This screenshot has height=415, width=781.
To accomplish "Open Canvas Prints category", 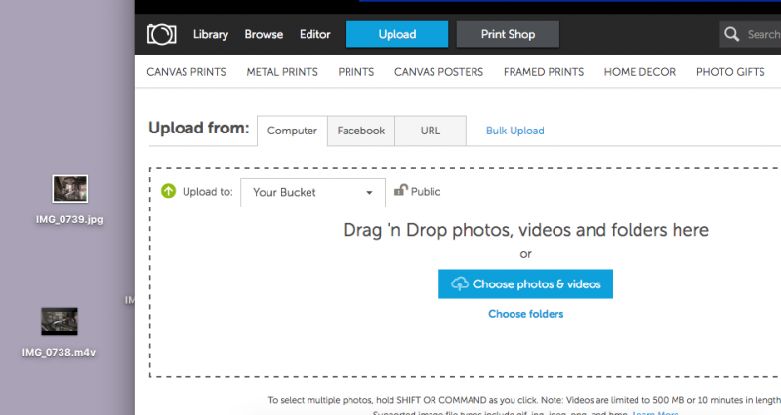I will pyautogui.click(x=186, y=72).
